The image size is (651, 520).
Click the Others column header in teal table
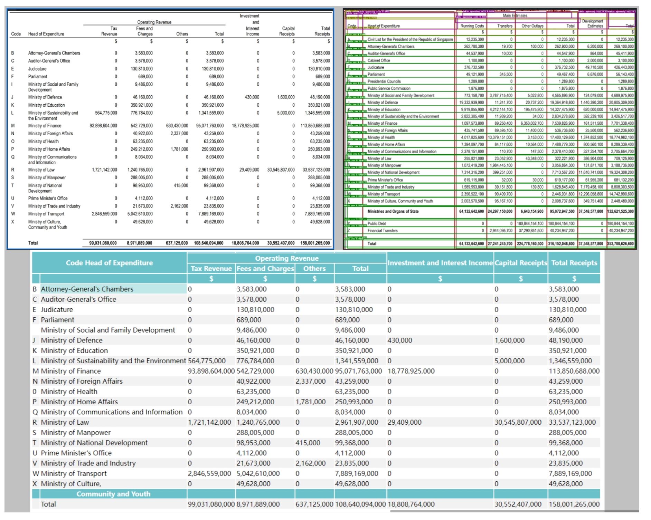314,268
